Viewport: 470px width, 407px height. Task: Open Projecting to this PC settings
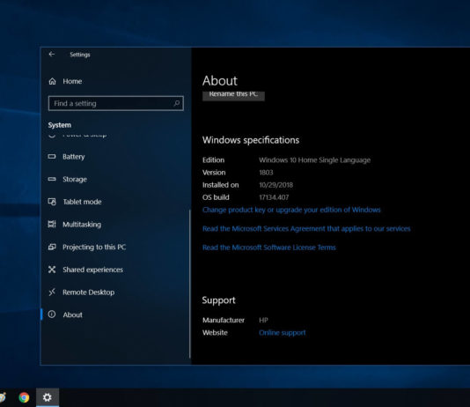94,248
